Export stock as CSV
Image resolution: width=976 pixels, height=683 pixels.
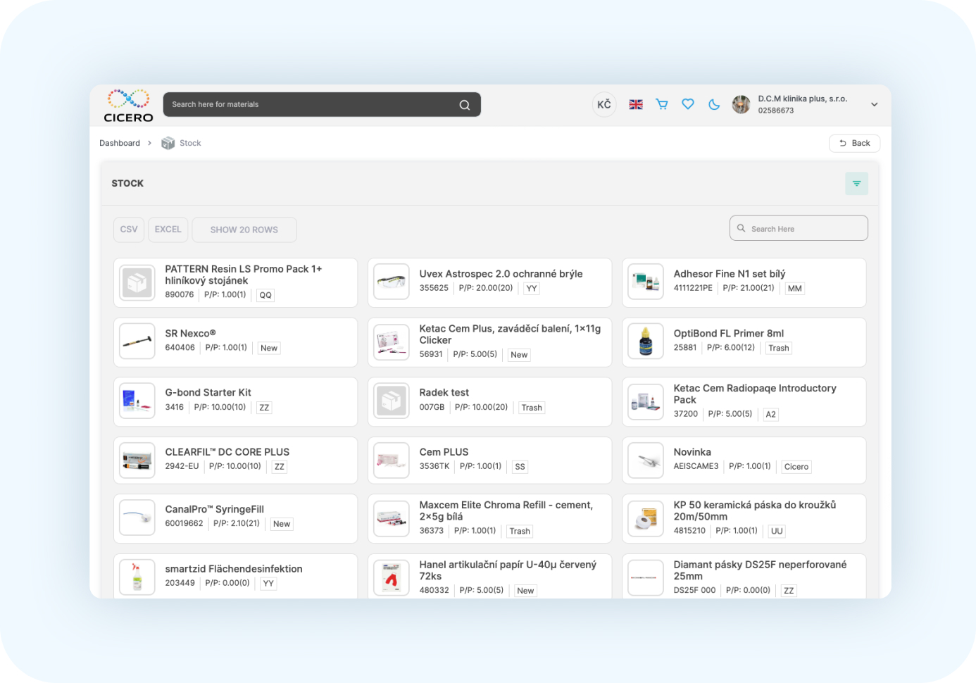[129, 230]
